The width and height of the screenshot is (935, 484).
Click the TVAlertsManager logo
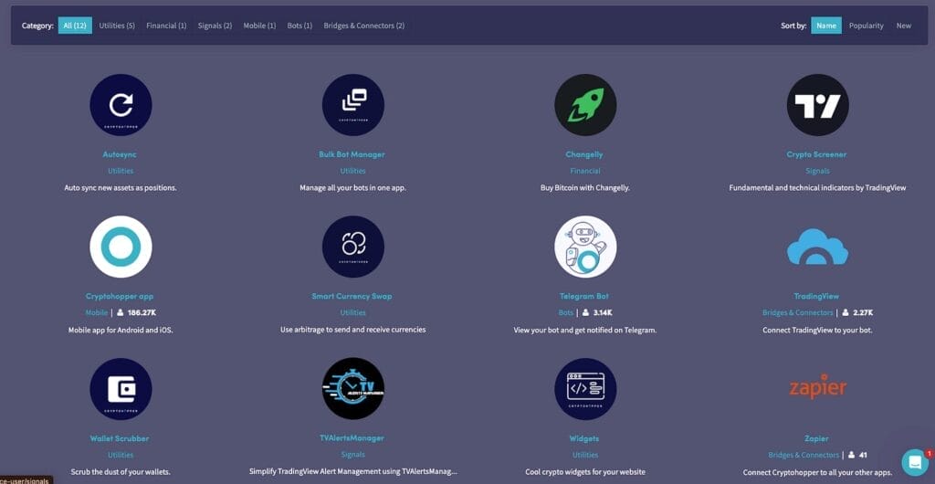point(352,388)
